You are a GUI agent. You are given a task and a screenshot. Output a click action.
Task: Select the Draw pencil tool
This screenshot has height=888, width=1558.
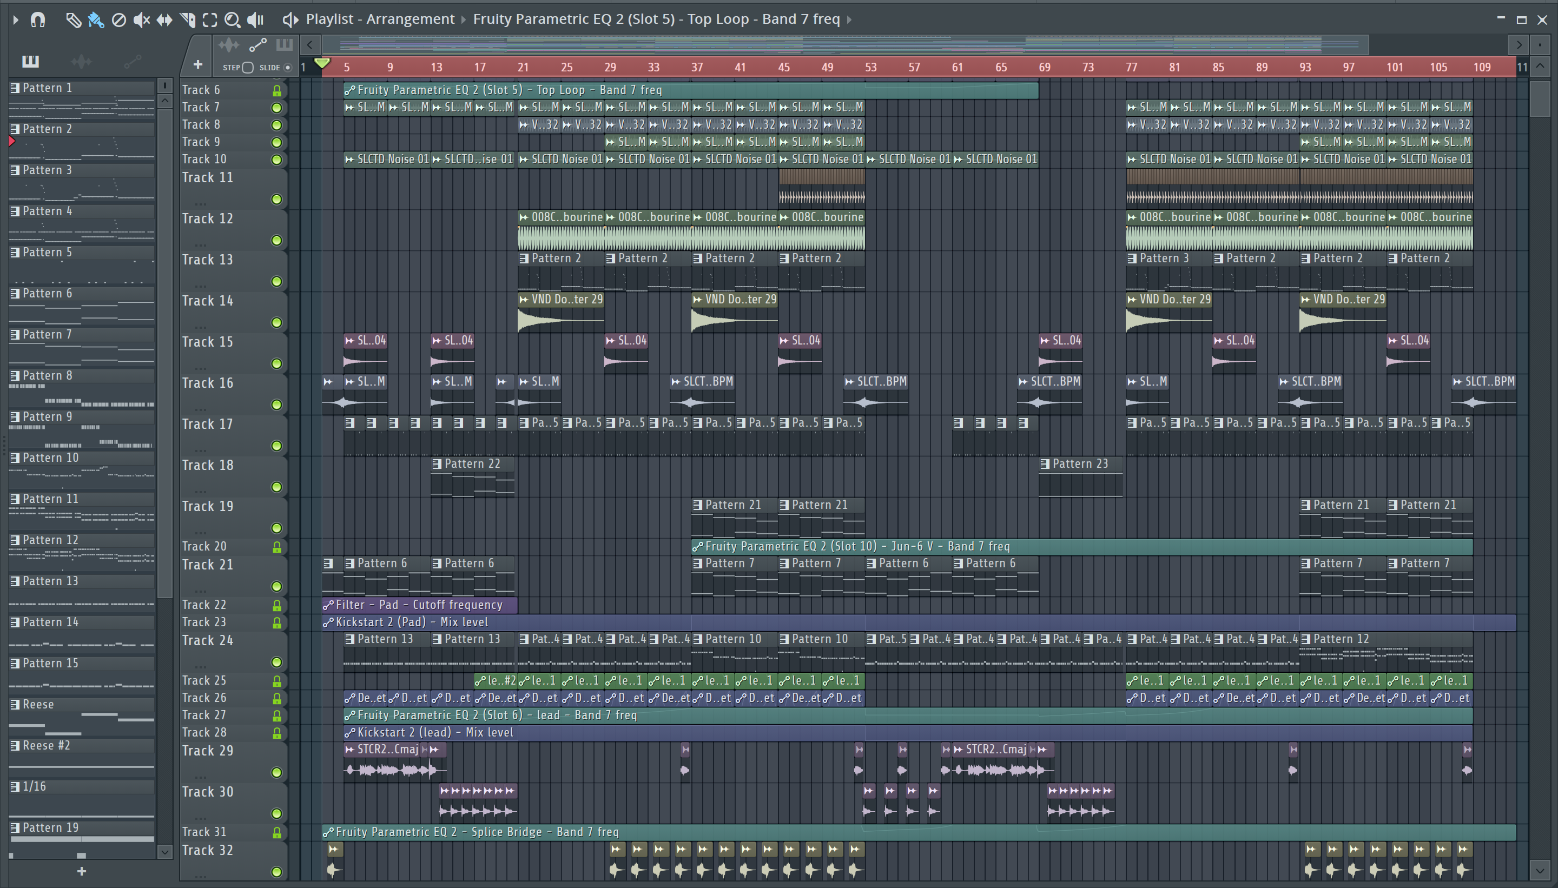click(x=73, y=19)
